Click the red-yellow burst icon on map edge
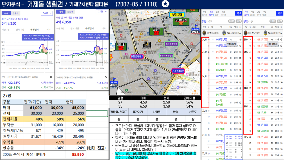284x160 pixels. coord(111,57)
